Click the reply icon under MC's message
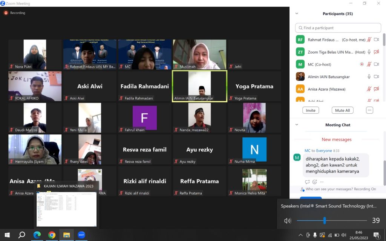Viewport: 386px width, 241px height. coord(307,182)
